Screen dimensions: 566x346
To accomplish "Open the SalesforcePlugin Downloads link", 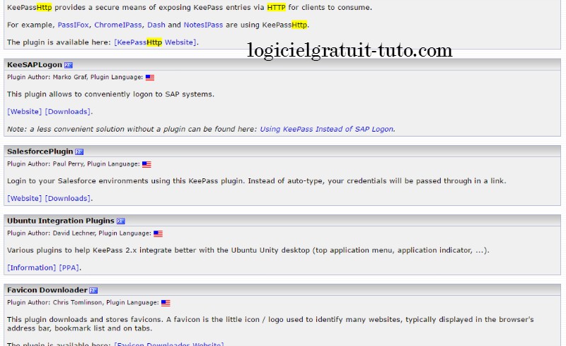I will coord(68,198).
